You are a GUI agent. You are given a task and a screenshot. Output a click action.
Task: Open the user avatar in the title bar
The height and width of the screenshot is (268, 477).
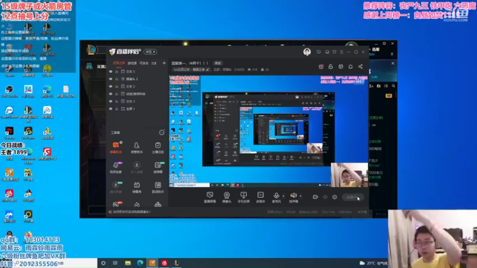(307, 52)
